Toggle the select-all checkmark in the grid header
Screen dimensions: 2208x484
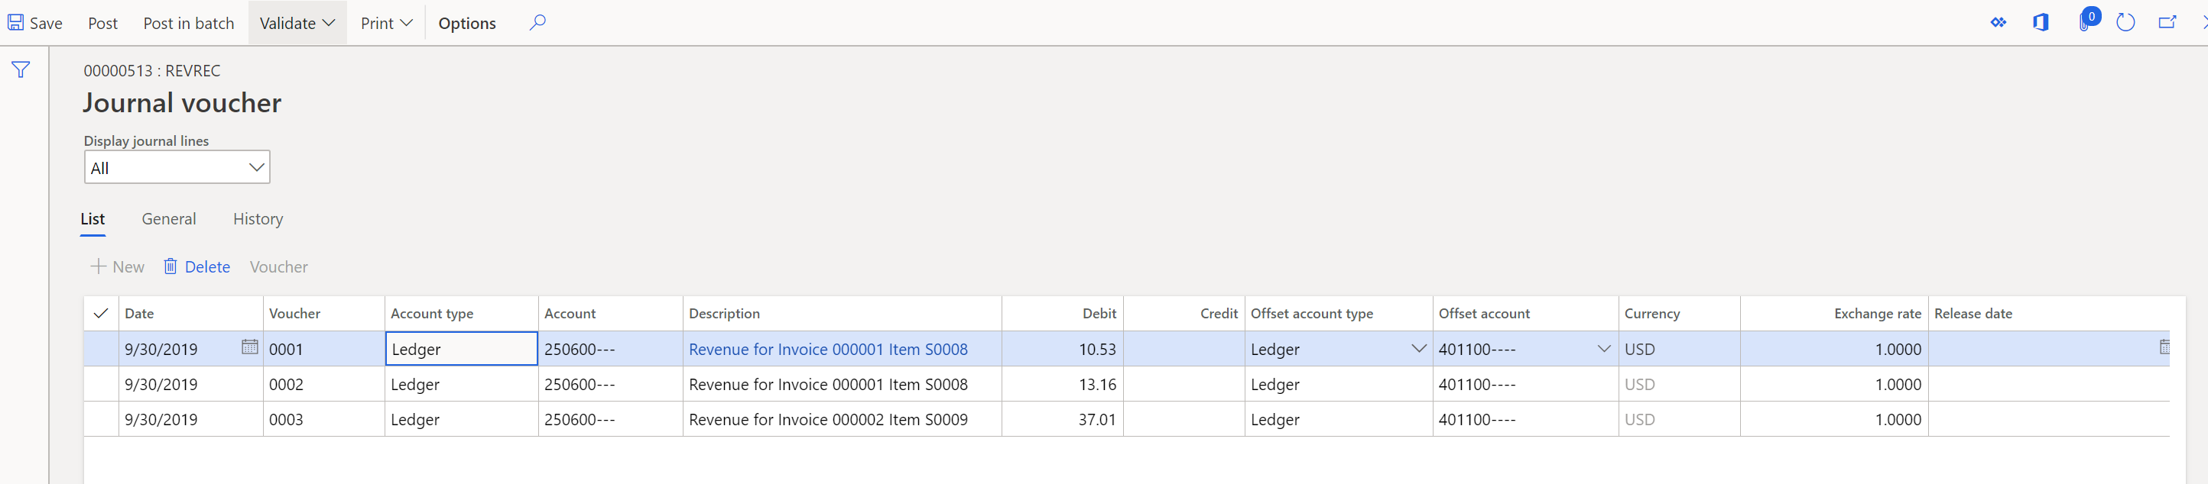click(100, 314)
